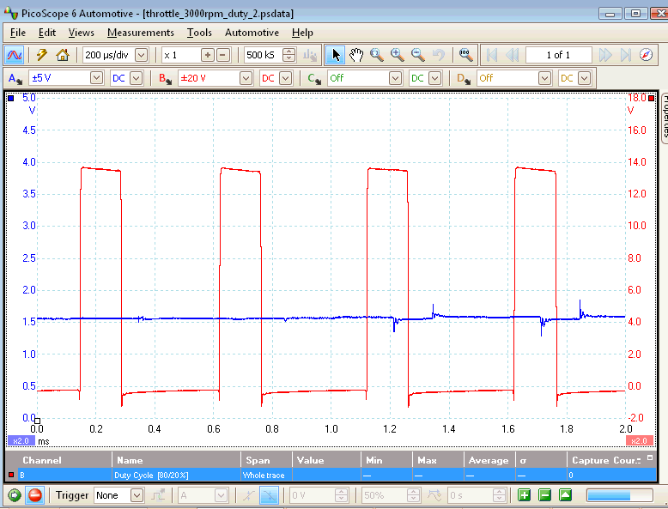Click the zoom-in magnifier tool

pos(397,55)
